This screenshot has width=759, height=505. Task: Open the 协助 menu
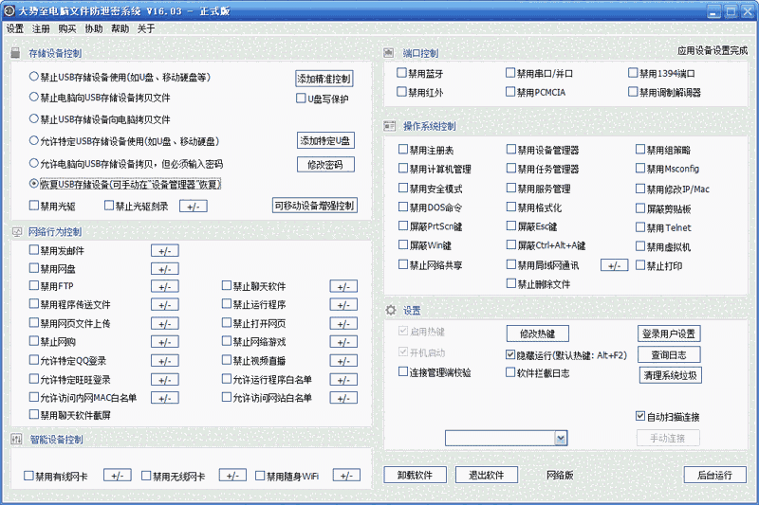tap(94, 28)
